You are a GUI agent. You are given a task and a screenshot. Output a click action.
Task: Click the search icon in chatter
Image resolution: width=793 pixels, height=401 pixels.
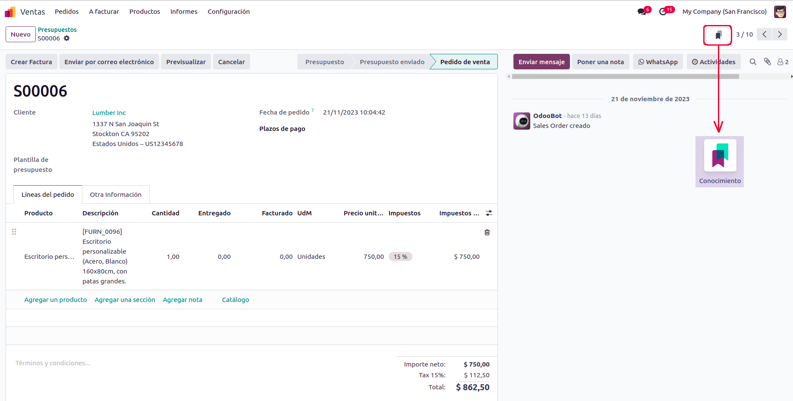[x=753, y=62]
